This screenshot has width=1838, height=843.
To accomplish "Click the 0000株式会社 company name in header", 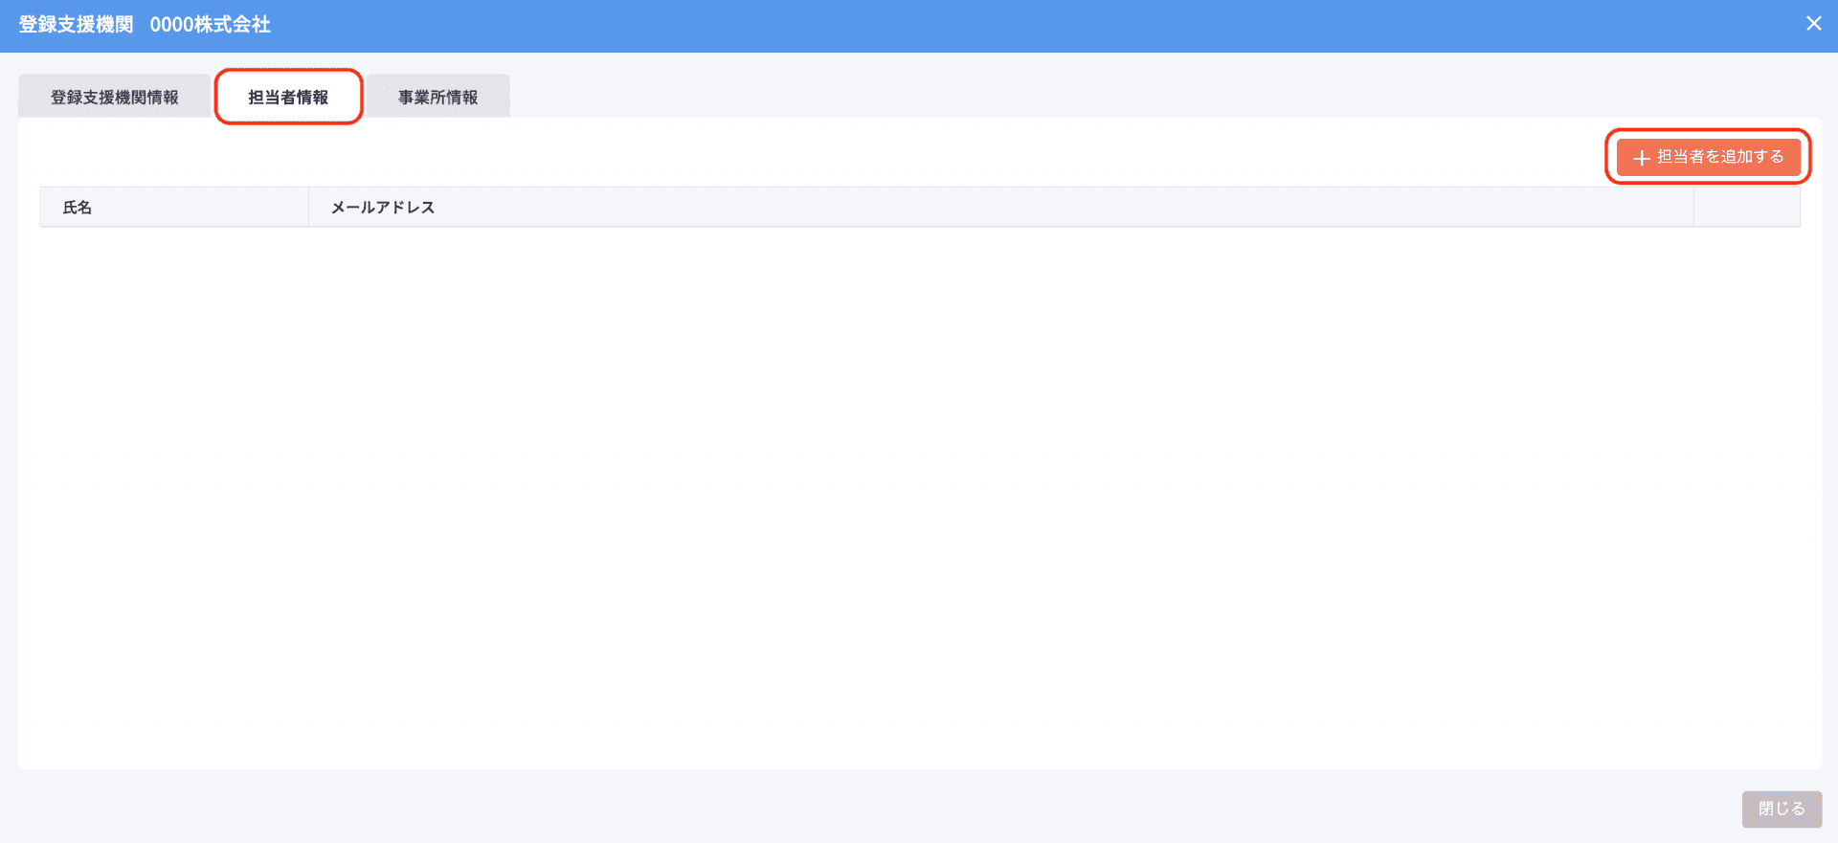I will pos(211,25).
